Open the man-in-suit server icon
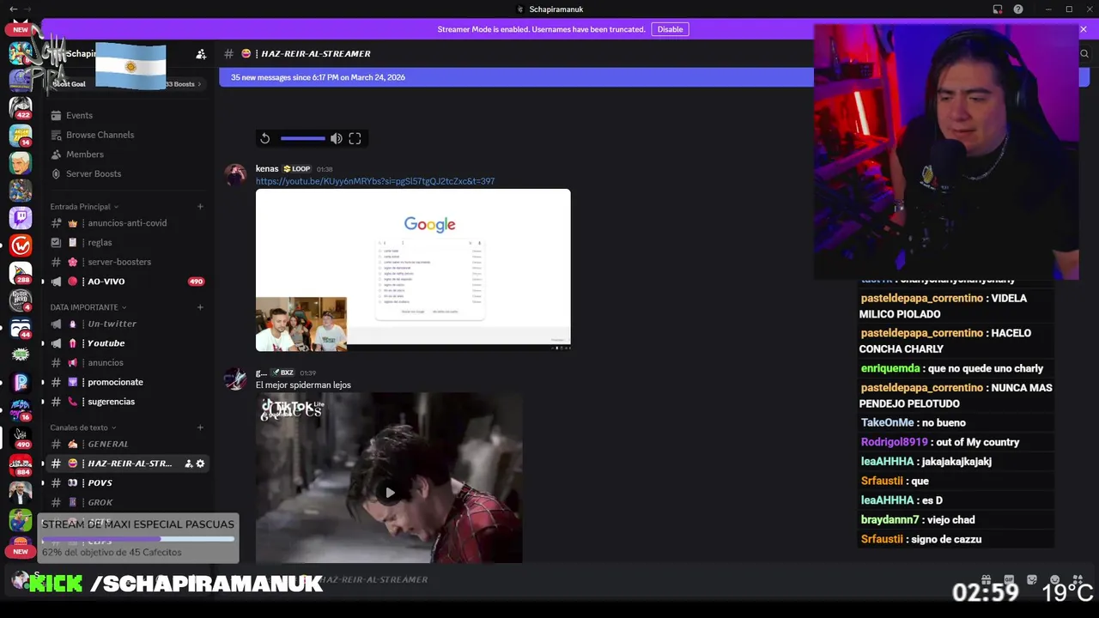The height and width of the screenshot is (618, 1099). pyautogui.click(x=21, y=493)
